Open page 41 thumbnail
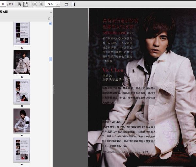196x167 pixels. (x=22, y=92)
